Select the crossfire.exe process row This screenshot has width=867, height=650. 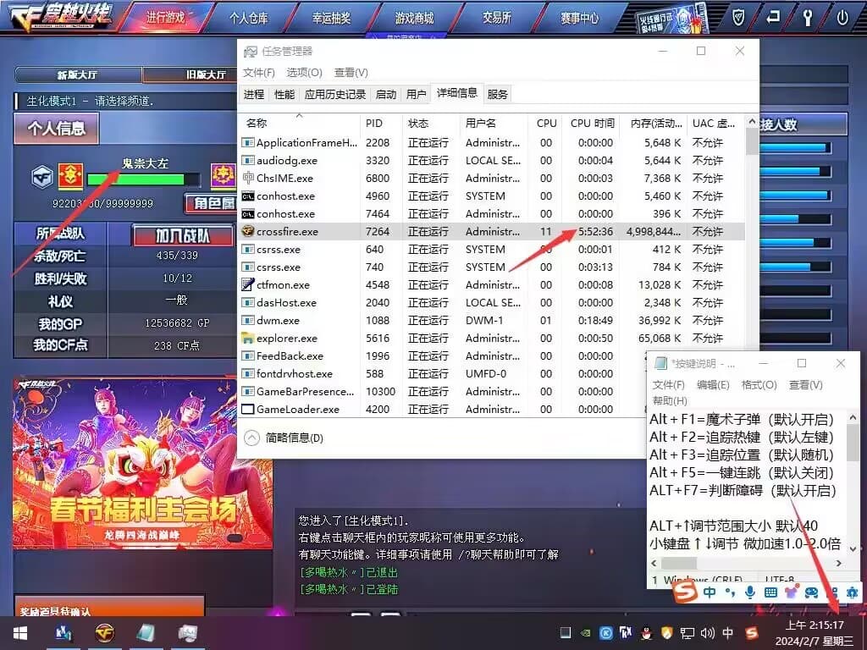(492, 232)
